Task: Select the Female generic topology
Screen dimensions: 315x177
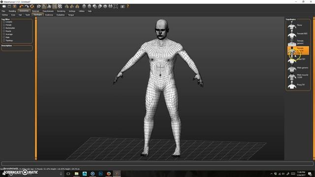Action: pos(298,42)
